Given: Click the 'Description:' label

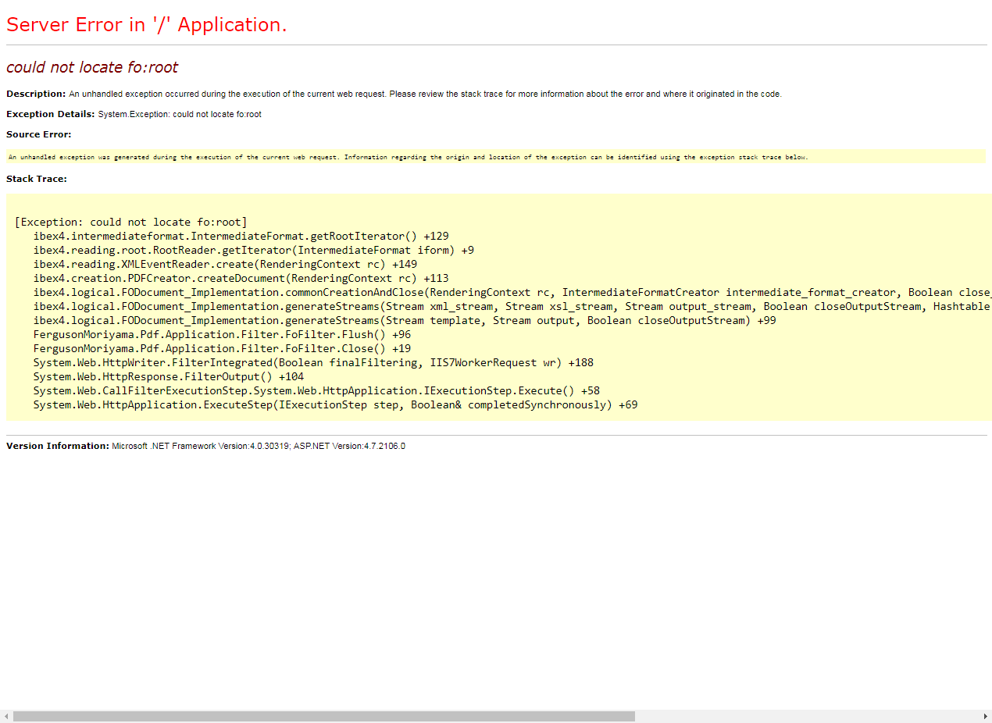Looking at the screenshot, I should click(36, 94).
